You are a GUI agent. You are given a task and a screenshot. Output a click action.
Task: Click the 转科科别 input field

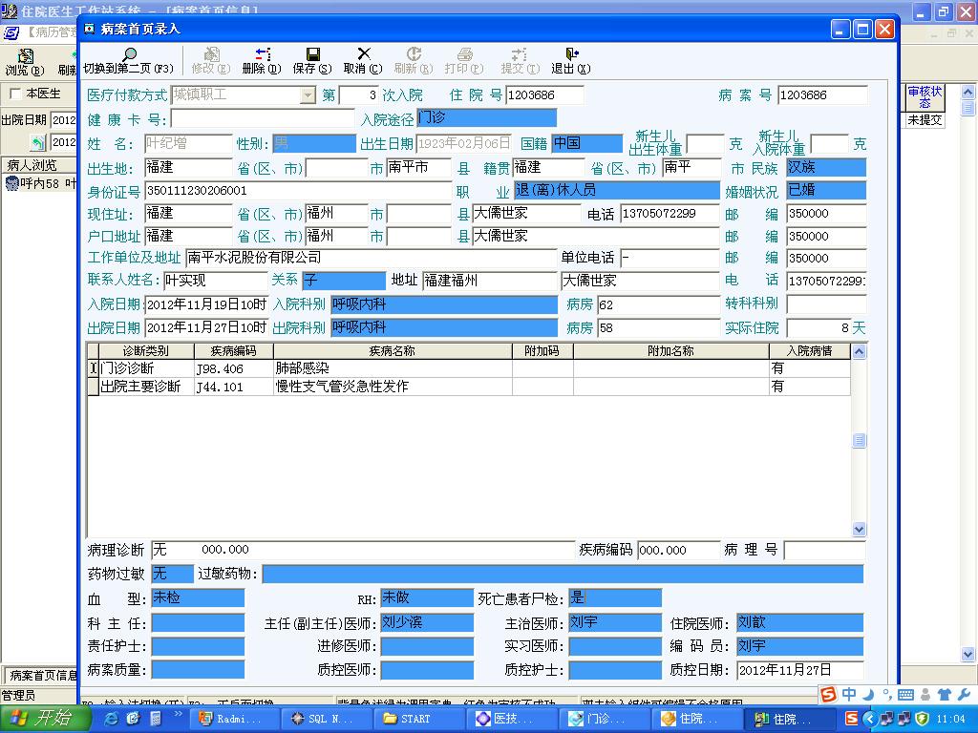pyautogui.click(x=826, y=304)
